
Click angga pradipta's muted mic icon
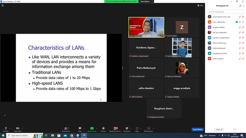[x=240, y=27]
